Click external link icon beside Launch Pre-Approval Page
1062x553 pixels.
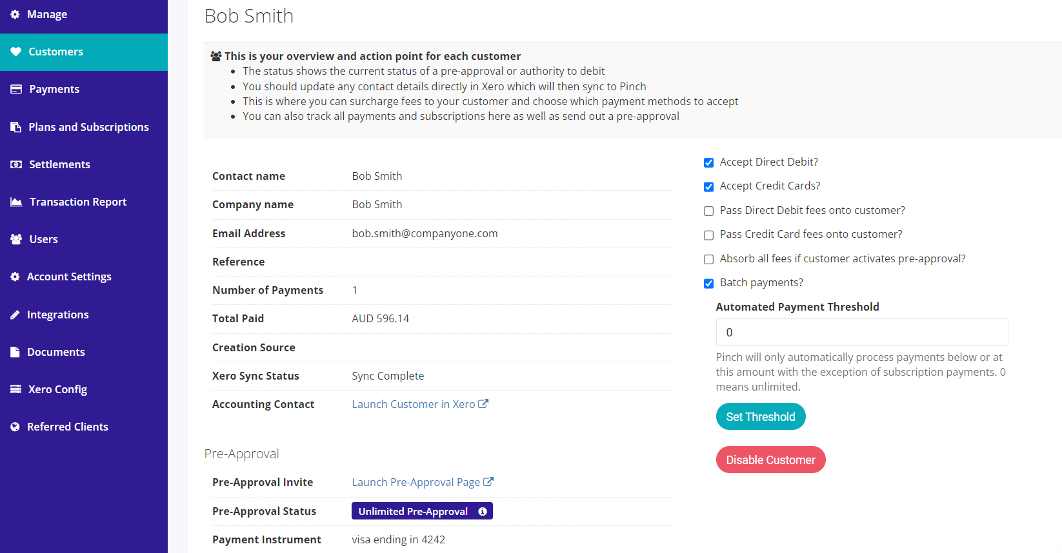point(488,481)
